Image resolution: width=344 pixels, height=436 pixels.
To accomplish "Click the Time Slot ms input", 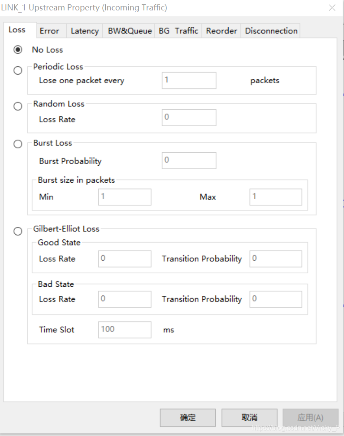I will pos(125,330).
